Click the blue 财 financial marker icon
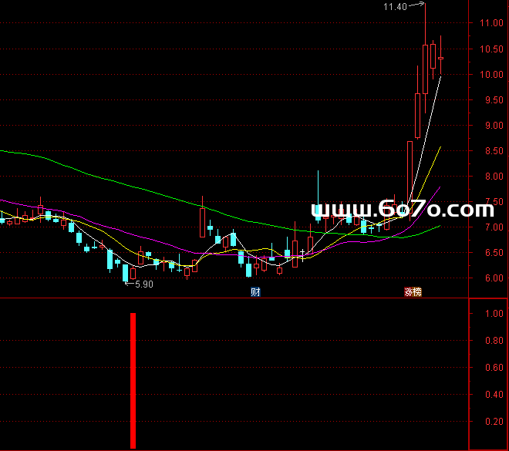The image size is (509, 451). pos(254,291)
